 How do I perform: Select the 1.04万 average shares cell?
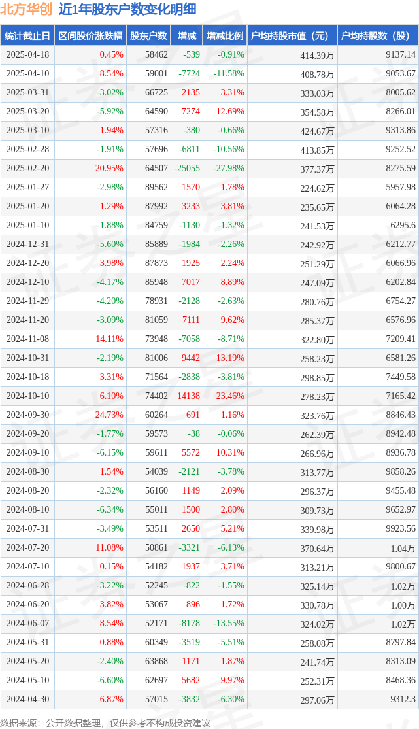pos(403,548)
